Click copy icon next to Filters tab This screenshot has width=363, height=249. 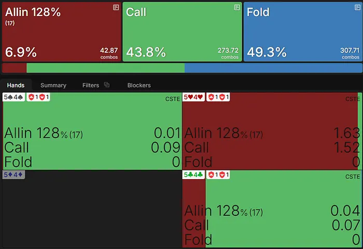(107, 85)
